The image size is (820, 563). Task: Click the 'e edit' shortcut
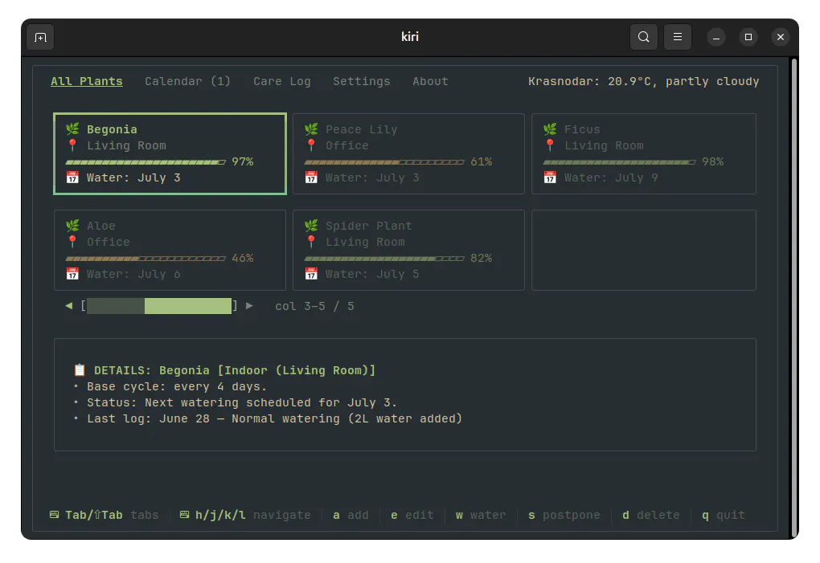[412, 515]
